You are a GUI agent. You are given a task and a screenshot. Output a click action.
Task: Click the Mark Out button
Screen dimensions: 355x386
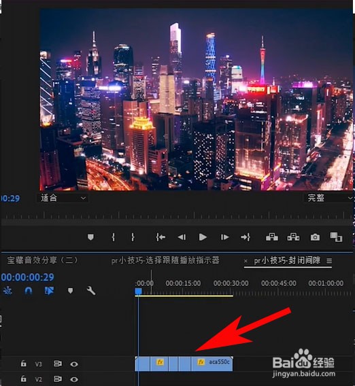pyautogui.click(x=133, y=237)
